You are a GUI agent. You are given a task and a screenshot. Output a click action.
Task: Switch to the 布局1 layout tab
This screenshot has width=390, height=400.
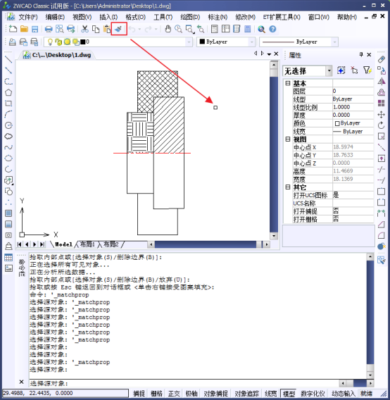pos(87,244)
